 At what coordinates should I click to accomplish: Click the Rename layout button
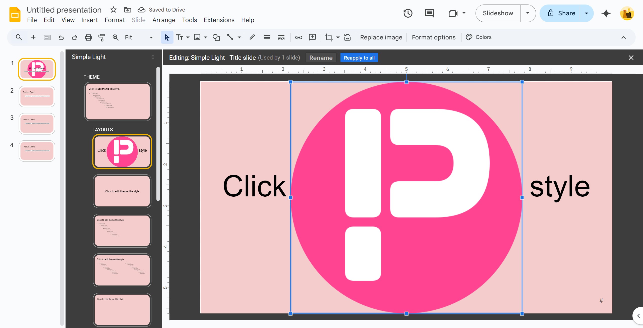click(x=321, y=58)
